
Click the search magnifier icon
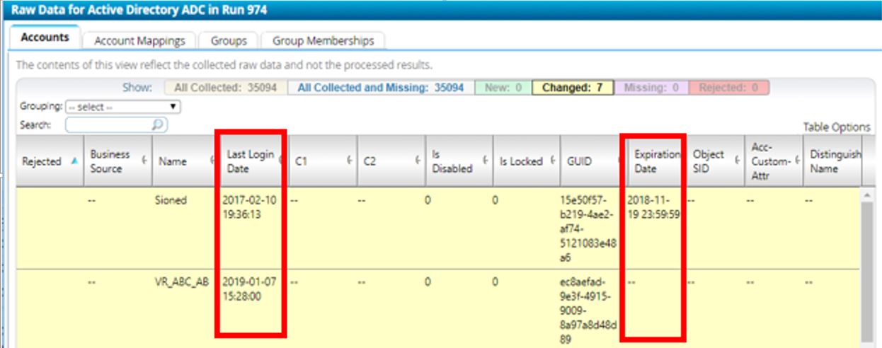[x=159, y=125]
